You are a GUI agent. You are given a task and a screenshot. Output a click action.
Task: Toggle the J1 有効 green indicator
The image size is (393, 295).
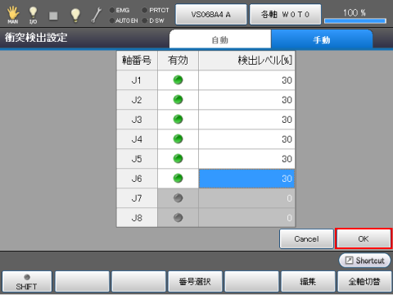(x=178, y=80)
